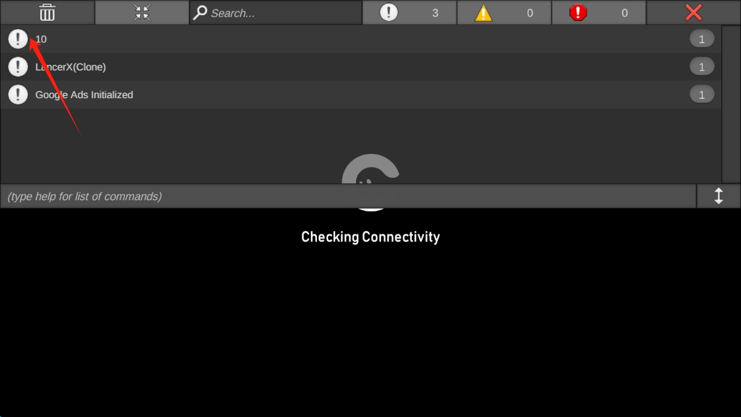741x417 pixels.
Task: Click count badge on Google Ads Initialized row
Action: pos(702,94)
